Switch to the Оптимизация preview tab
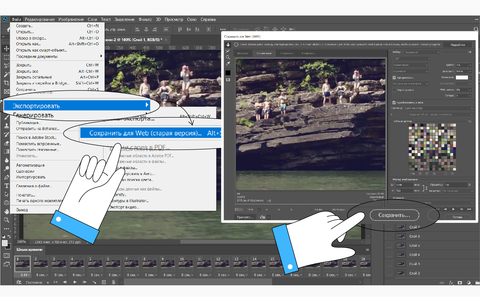Viewport: 480px width, 297px height. point(264,53)
